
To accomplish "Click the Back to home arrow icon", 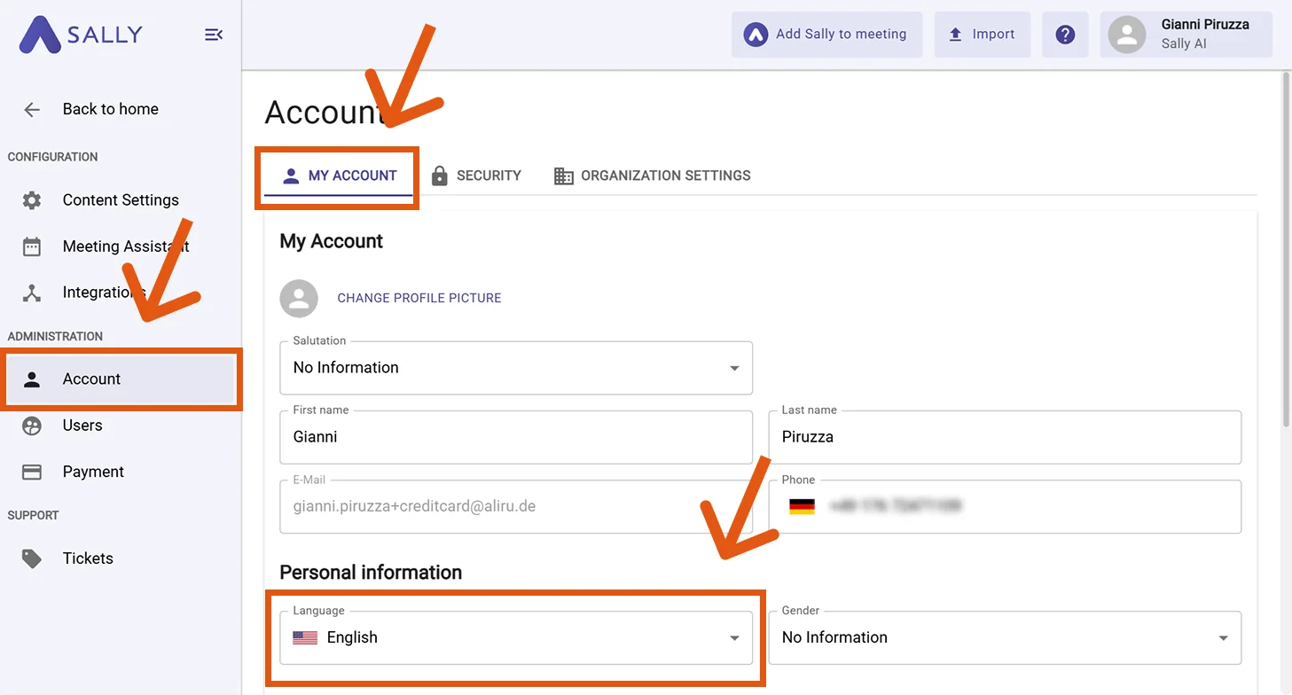I will [x=32, y=110].
